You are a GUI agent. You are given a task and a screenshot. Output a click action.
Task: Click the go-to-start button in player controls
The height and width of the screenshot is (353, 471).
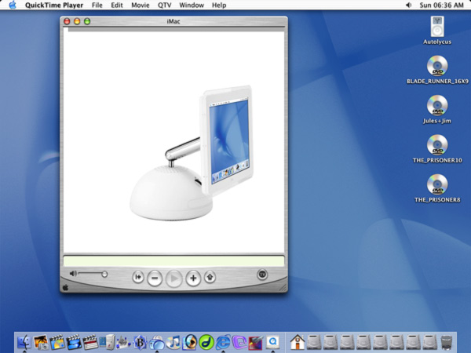(138, 277)
